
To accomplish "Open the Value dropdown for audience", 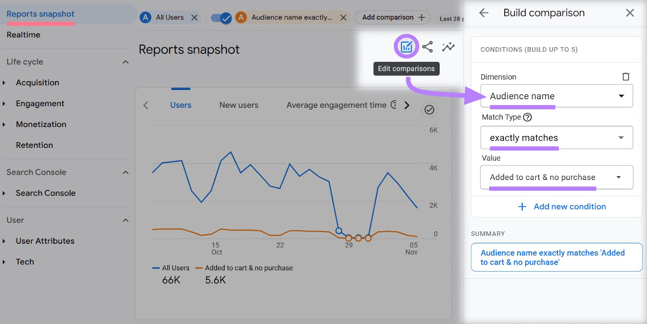I will point(556,178).
